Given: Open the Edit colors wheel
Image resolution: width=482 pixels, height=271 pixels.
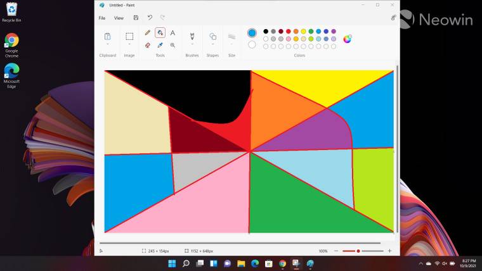Looking at the screenshot, I should [348, 39].
